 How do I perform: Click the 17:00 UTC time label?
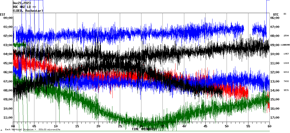tap(275, 118)
